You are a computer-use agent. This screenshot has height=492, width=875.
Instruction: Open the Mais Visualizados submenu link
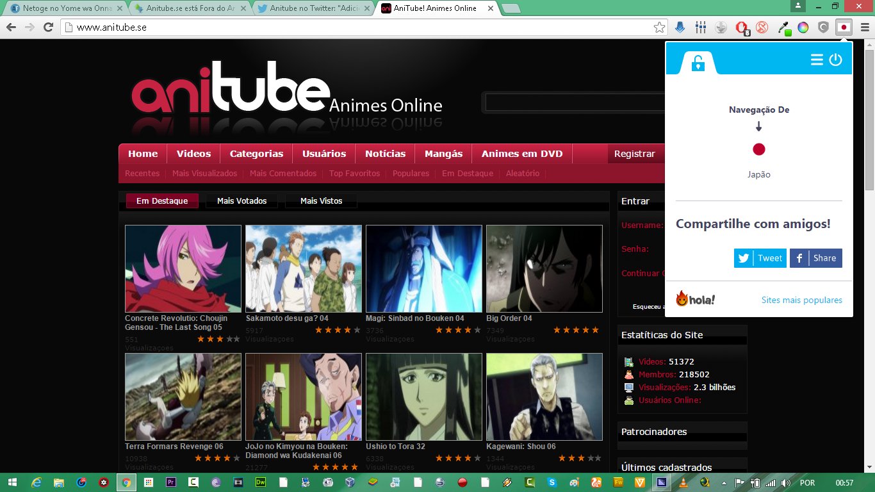coord(204,174)
